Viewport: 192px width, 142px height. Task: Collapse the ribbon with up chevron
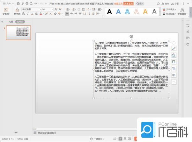(188, 4)
